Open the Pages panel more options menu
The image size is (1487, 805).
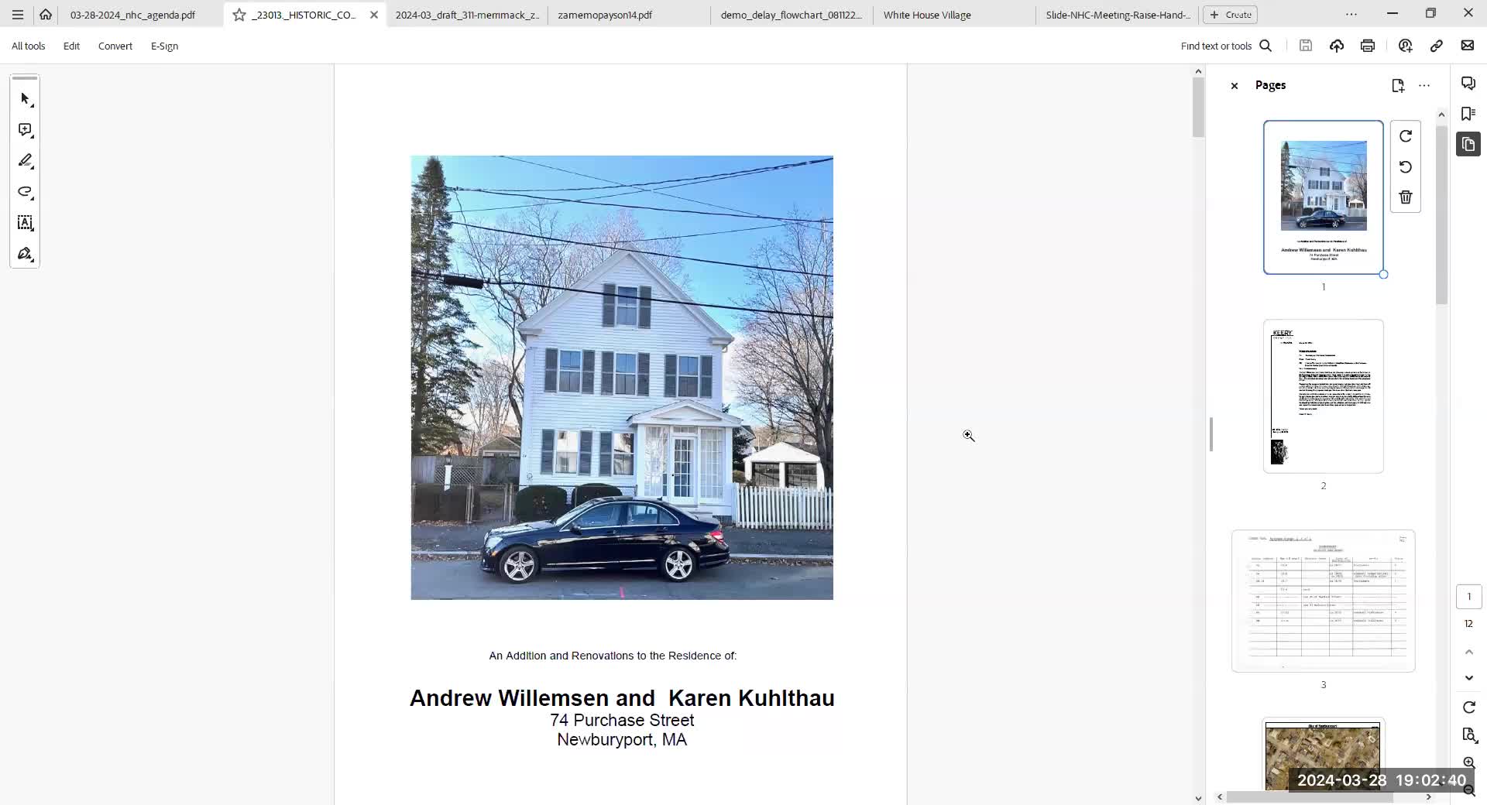click(x=1424, y=85)
